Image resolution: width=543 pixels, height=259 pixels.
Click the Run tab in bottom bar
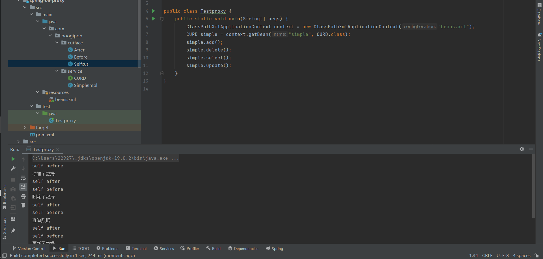coord(59,249)
